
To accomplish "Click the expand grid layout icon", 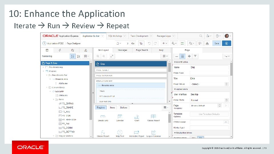I will point(112,56).
